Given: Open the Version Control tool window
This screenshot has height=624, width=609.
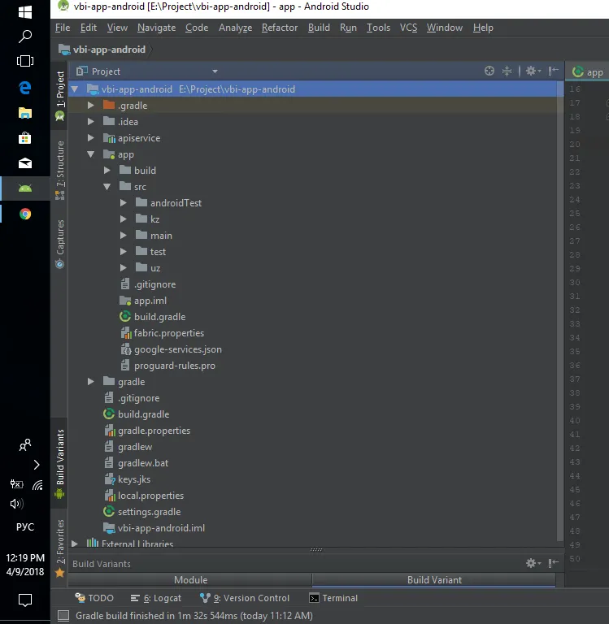Looking at the screenshot, I should [245, 598].
